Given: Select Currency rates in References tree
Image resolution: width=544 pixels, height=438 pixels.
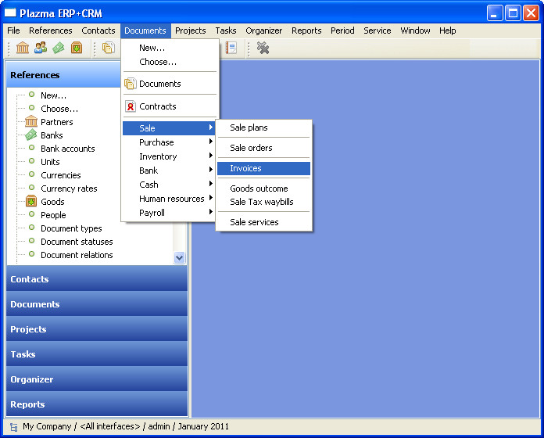Looking at the screenshot, I should (x=69, y=188).
